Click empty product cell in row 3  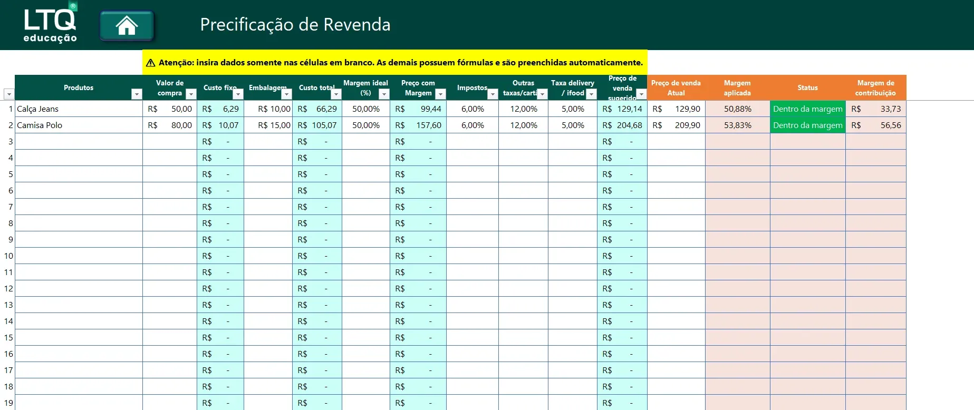[79, 142]
